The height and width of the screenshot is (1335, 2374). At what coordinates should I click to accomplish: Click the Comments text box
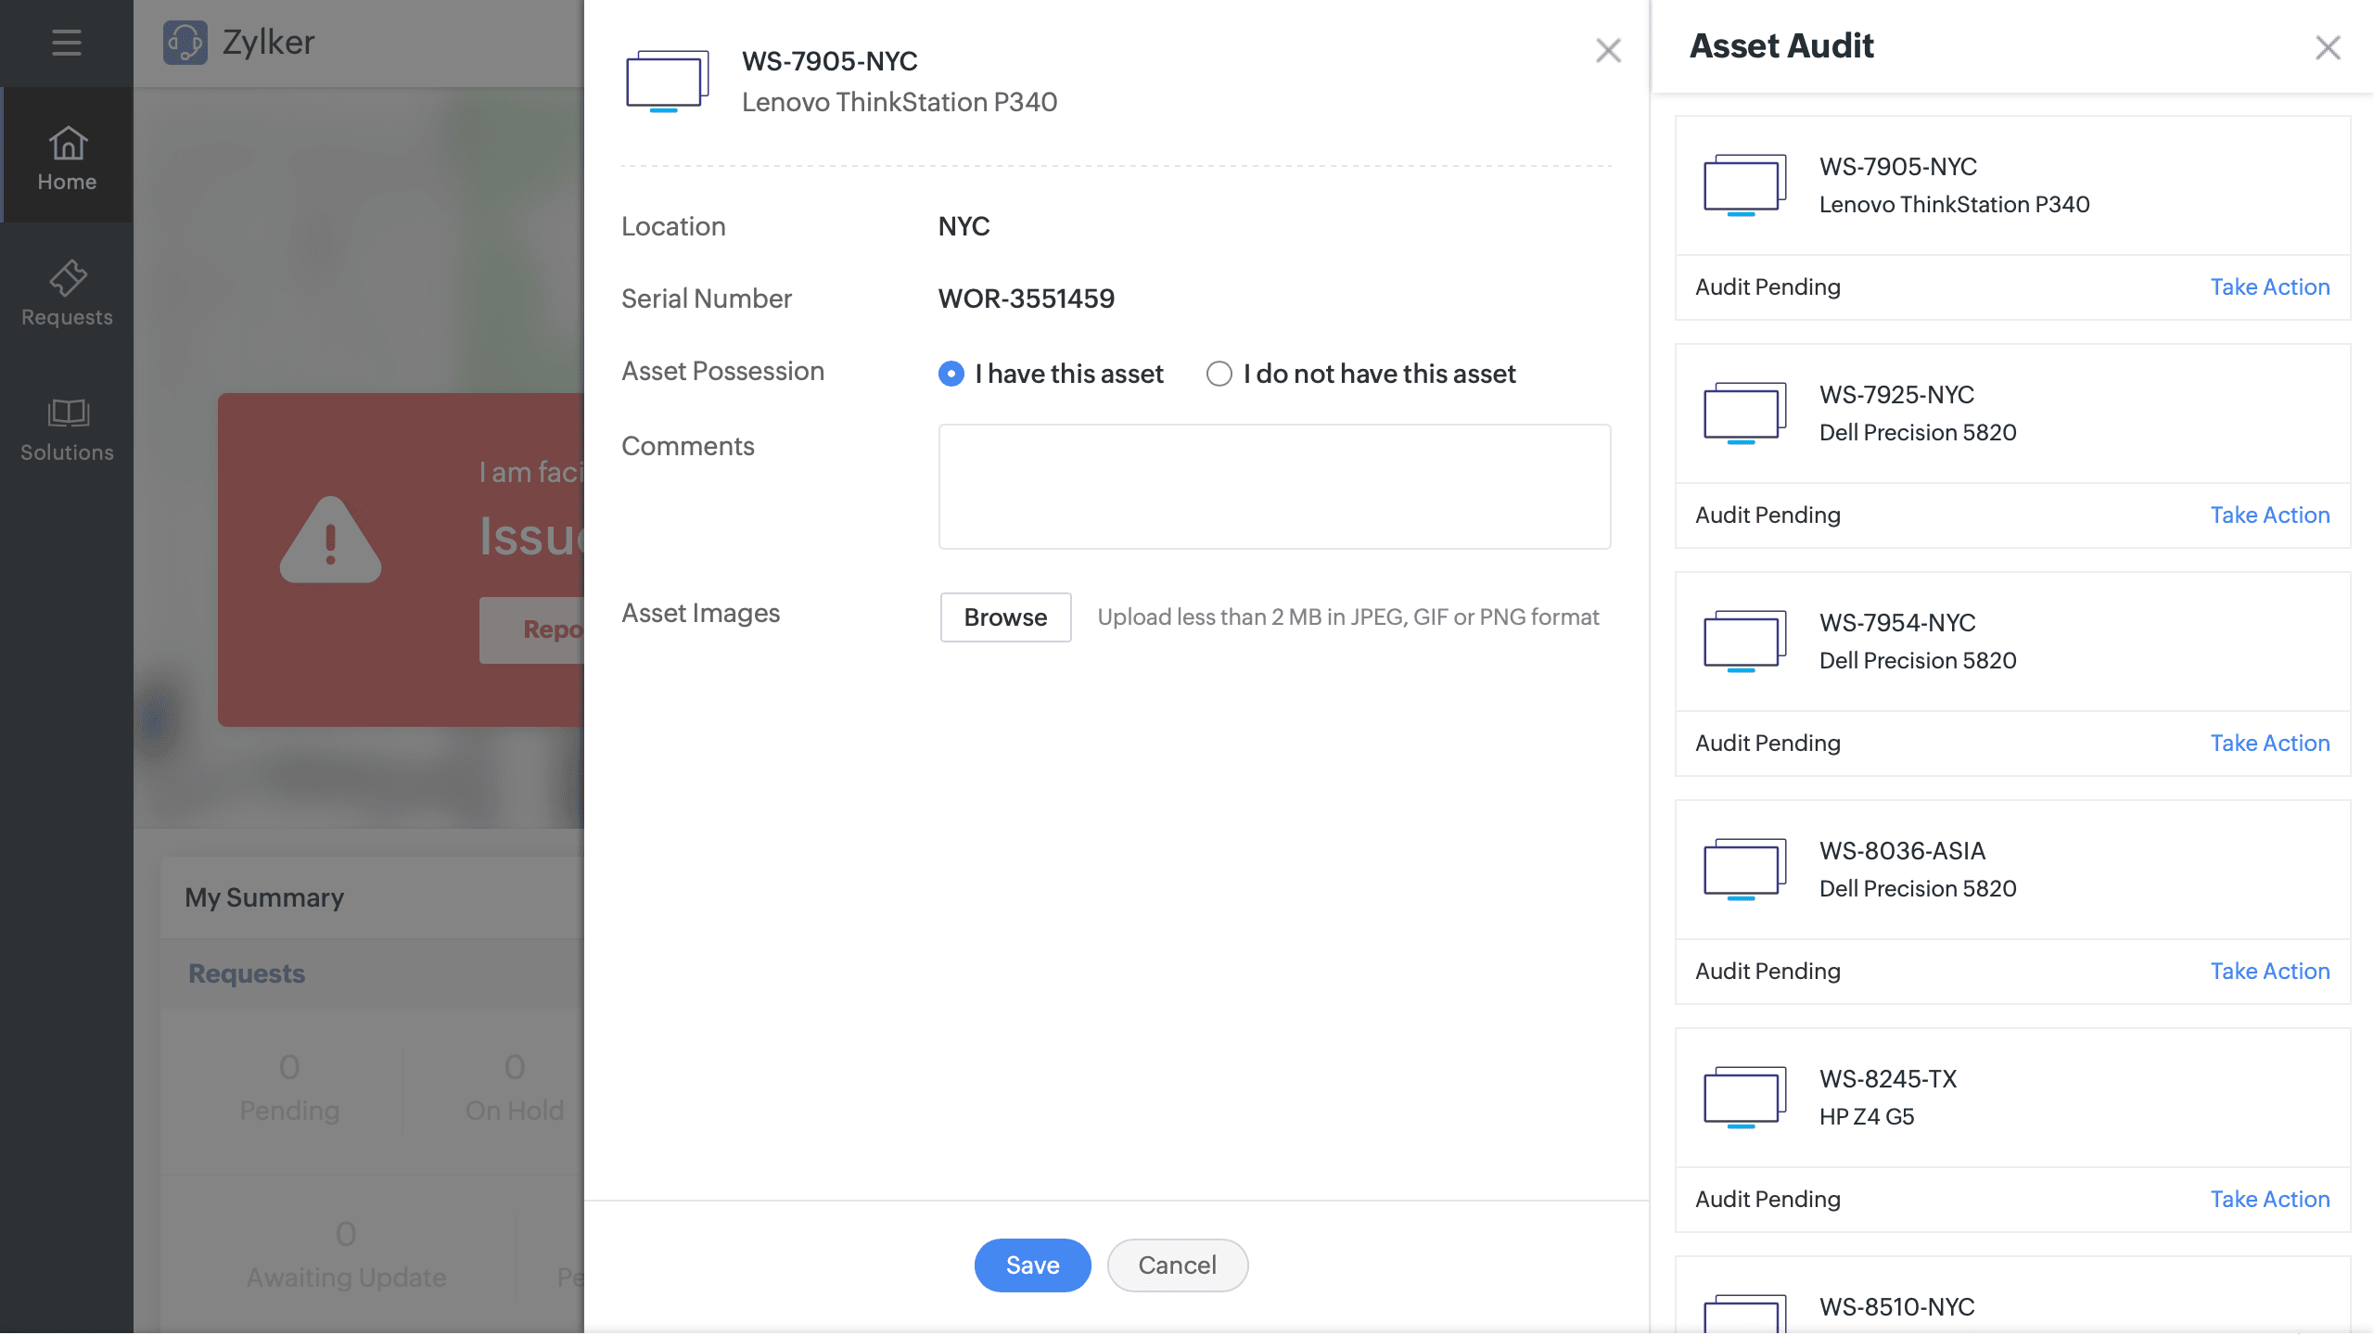pos(1274,487)
